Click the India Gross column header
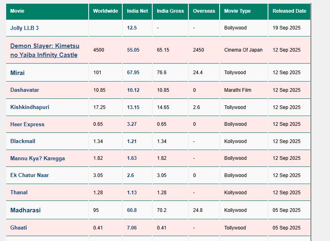Image resolution: width=330 pixels, height=241 pixels. pos(170,11)
